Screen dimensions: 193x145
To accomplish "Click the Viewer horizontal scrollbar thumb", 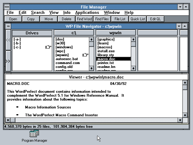I will click(x=13, y=120).
